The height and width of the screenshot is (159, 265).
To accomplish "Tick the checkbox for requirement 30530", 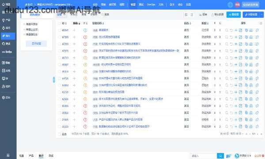I will click(59, 127).
